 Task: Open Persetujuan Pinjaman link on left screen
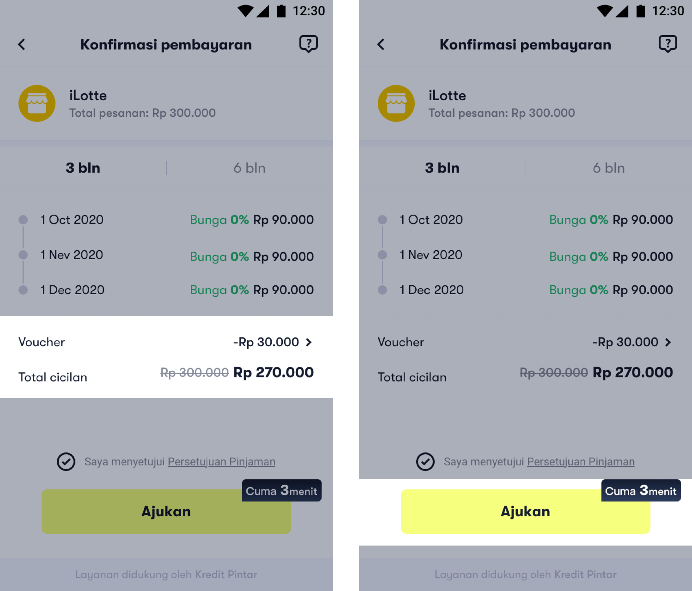(221, 462)
